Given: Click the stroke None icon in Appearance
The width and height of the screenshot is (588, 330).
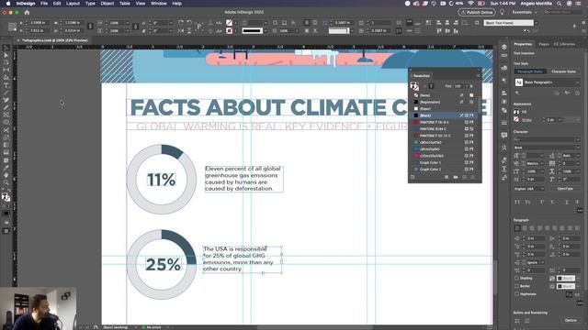Looking at the screenshot, I should (516, 120).
